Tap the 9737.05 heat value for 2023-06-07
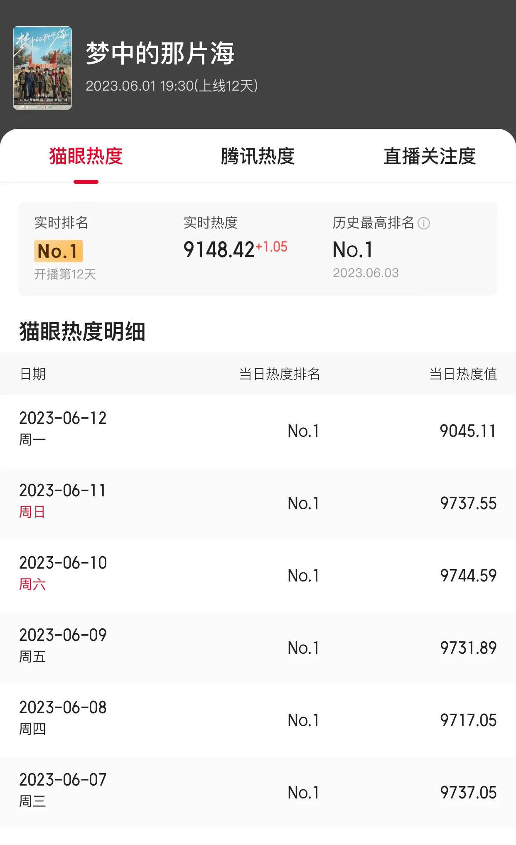Screen dimensions: 516x845 (x=468, y=793)
